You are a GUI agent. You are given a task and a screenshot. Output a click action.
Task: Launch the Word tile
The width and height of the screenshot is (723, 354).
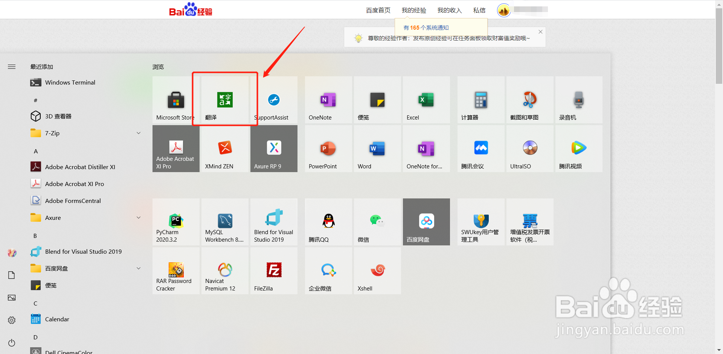pyautogui.click(x=377, y=149)
